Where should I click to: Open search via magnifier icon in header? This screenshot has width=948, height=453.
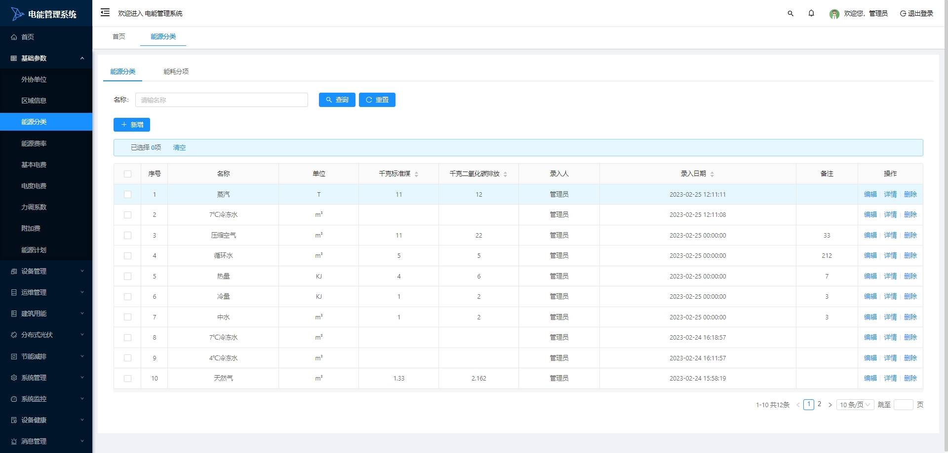790,13
